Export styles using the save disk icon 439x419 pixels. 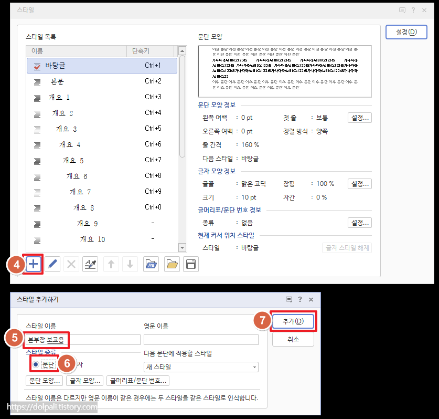(191, 264)
